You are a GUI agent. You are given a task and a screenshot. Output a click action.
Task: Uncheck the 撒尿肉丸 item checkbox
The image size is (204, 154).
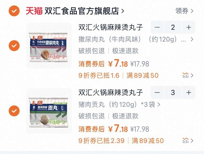pos(14,46)
